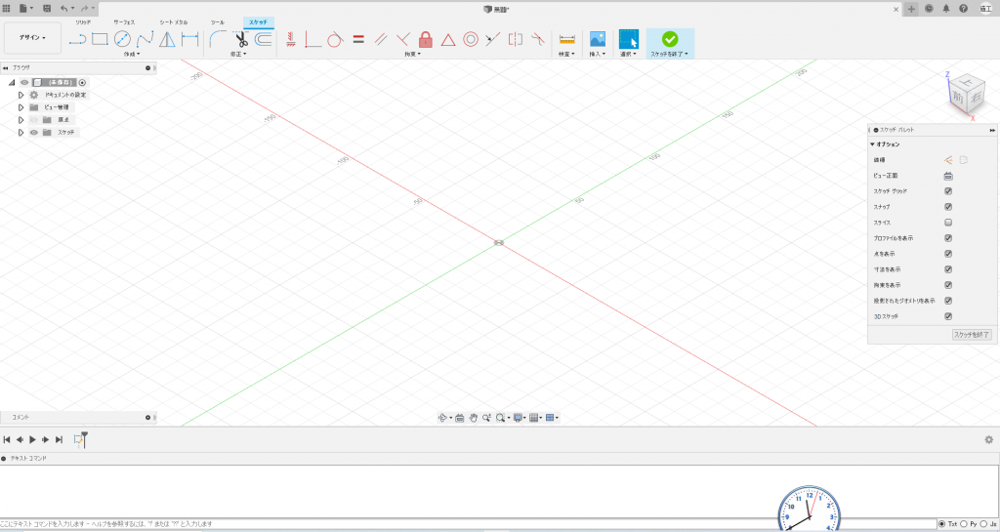1000x532 pixels.
Task: Open the デザイン workspace dropdown
Action: [x=32, y=38]
